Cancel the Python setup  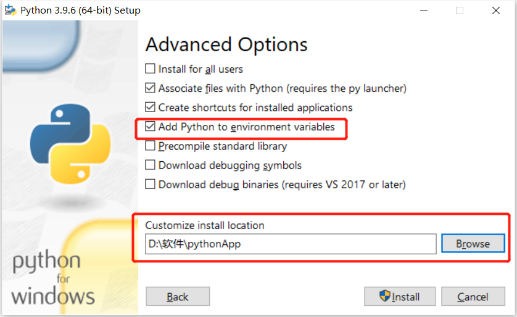coord(473,297)
